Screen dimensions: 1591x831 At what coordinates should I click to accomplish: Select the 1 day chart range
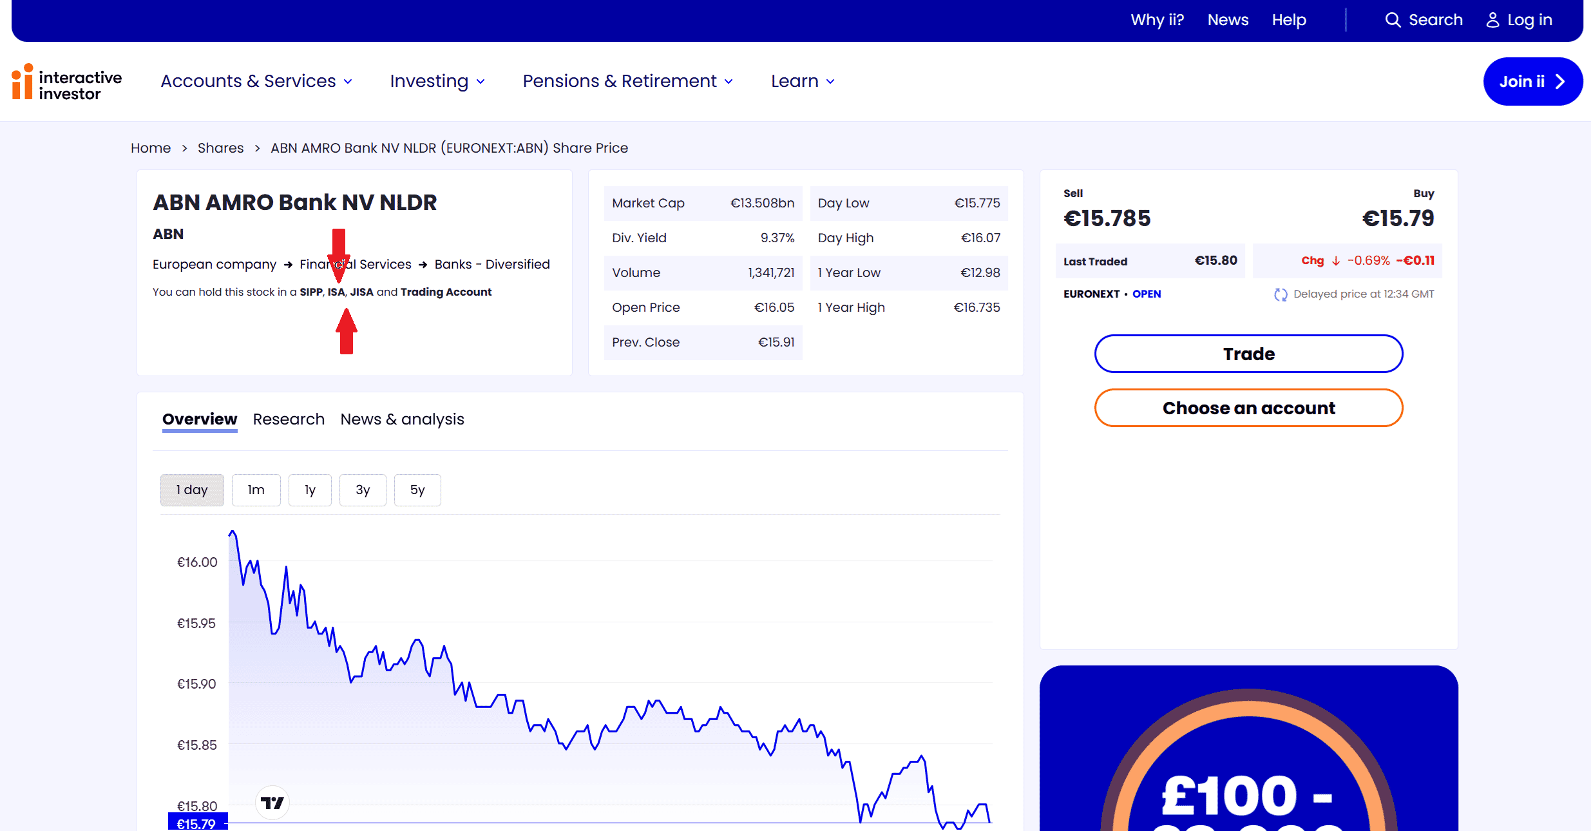pyautogui.click(x=192, y=490)
